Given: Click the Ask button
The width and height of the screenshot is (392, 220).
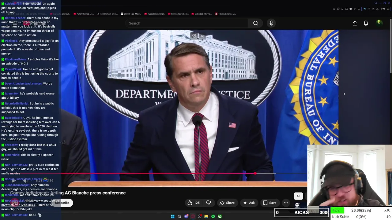Looking at the screenshot, I should (x=249, y=203).
